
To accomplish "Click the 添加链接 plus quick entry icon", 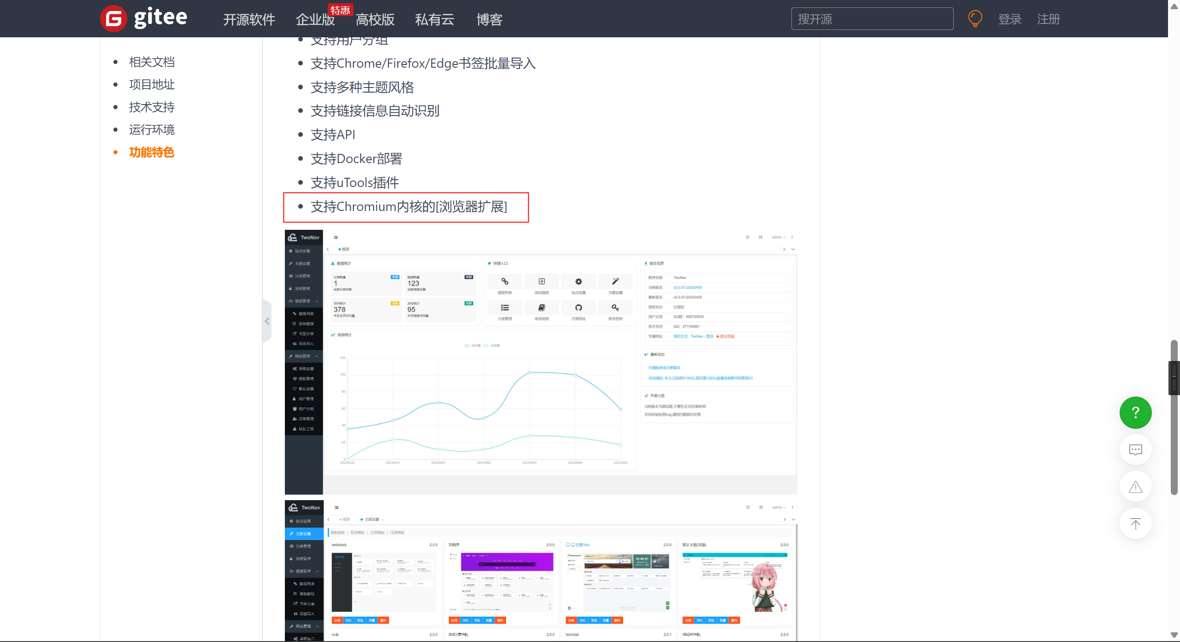I will (x=542, y=281).
